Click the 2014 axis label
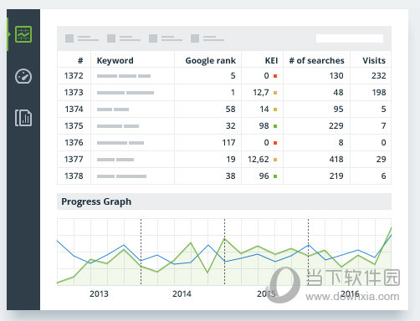Viewport: 420px width, 321px height. [182, 293]
